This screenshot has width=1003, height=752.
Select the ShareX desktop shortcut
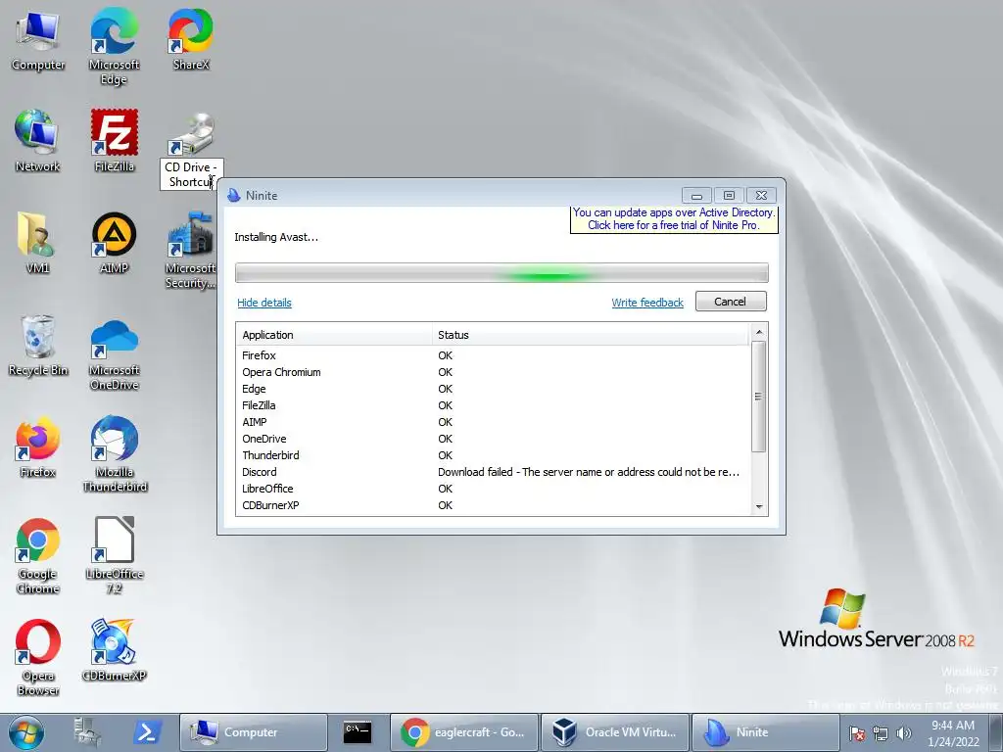[x=191, y=39]
